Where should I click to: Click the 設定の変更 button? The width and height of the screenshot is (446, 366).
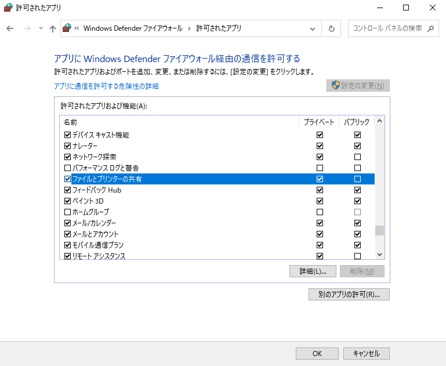pyautogui.click(x=358, y=86)
